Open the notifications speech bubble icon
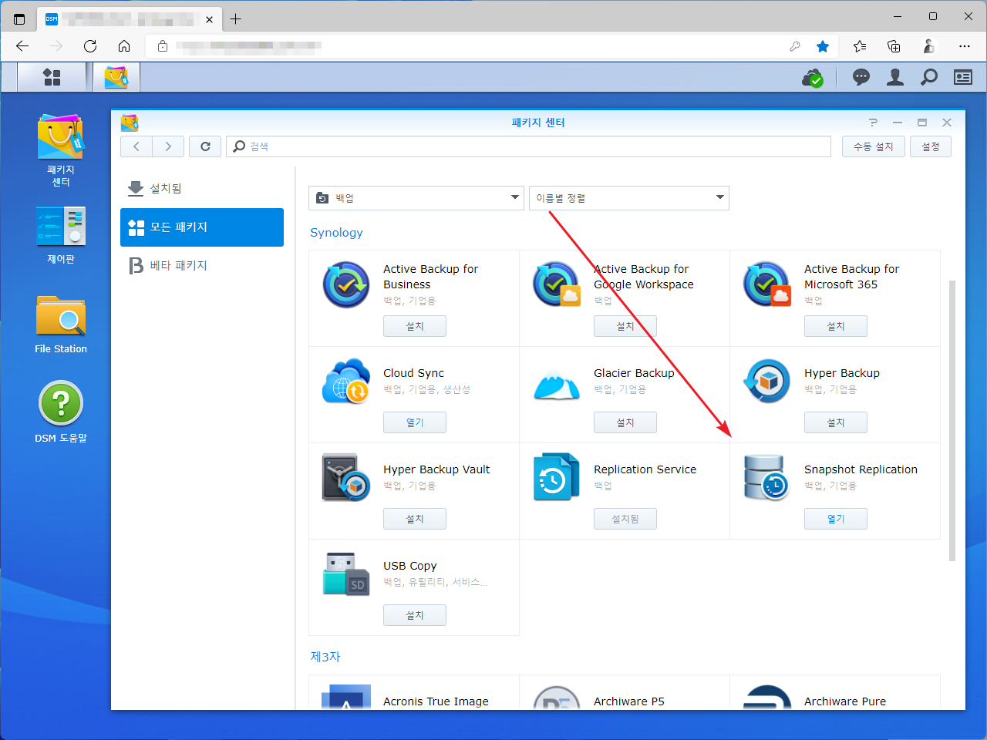The height and width of the screenshot is (740, 987). pos(861,77)
